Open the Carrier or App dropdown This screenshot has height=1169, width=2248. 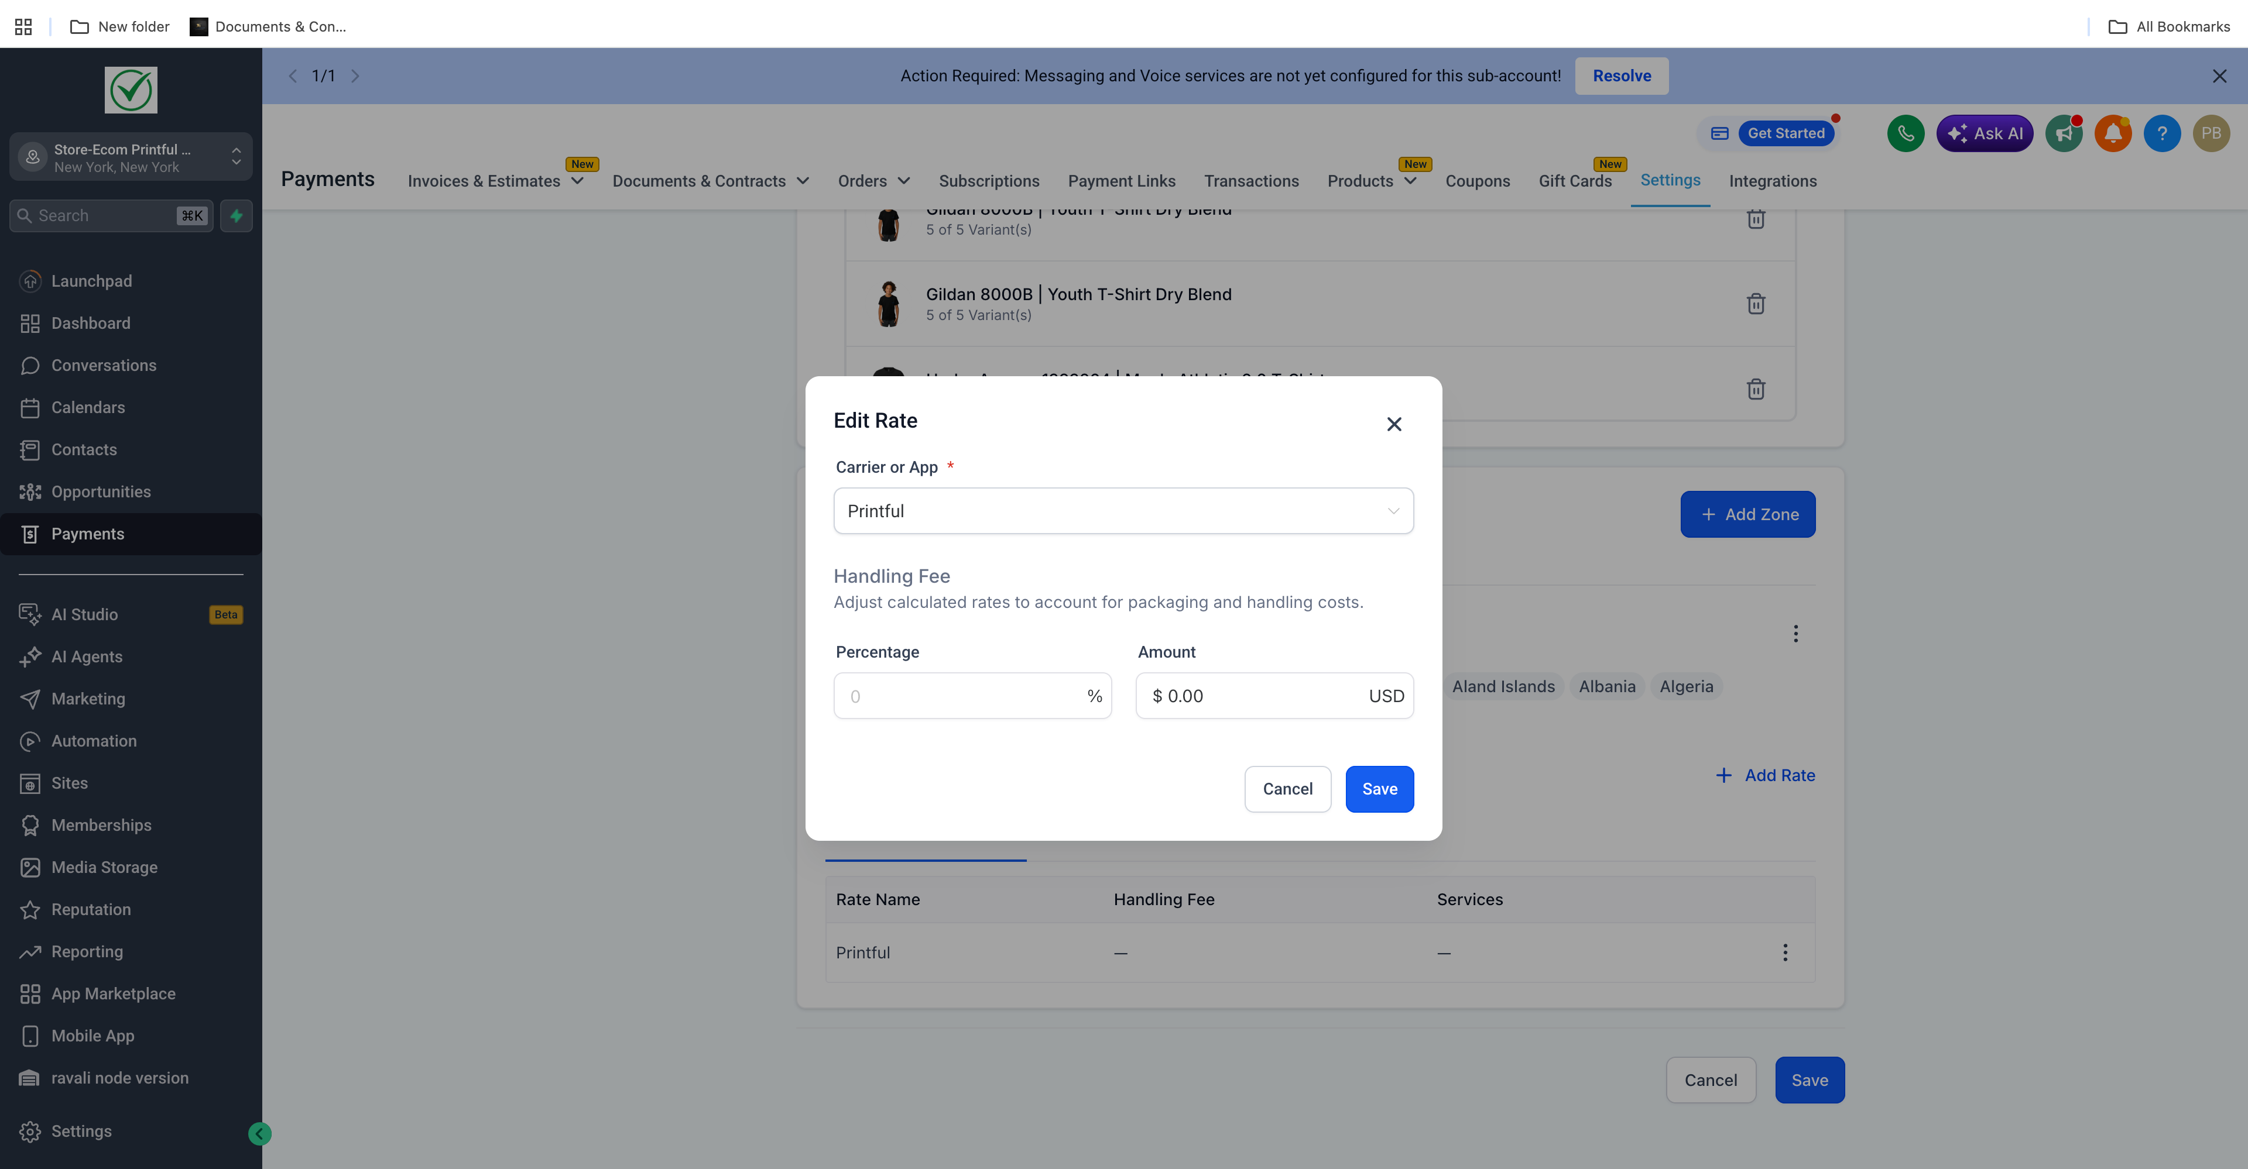click(1123, 511)
